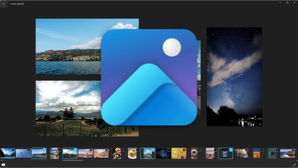
Task: Select the arcade street thumbnail image
Action: (x=241, y=154)
